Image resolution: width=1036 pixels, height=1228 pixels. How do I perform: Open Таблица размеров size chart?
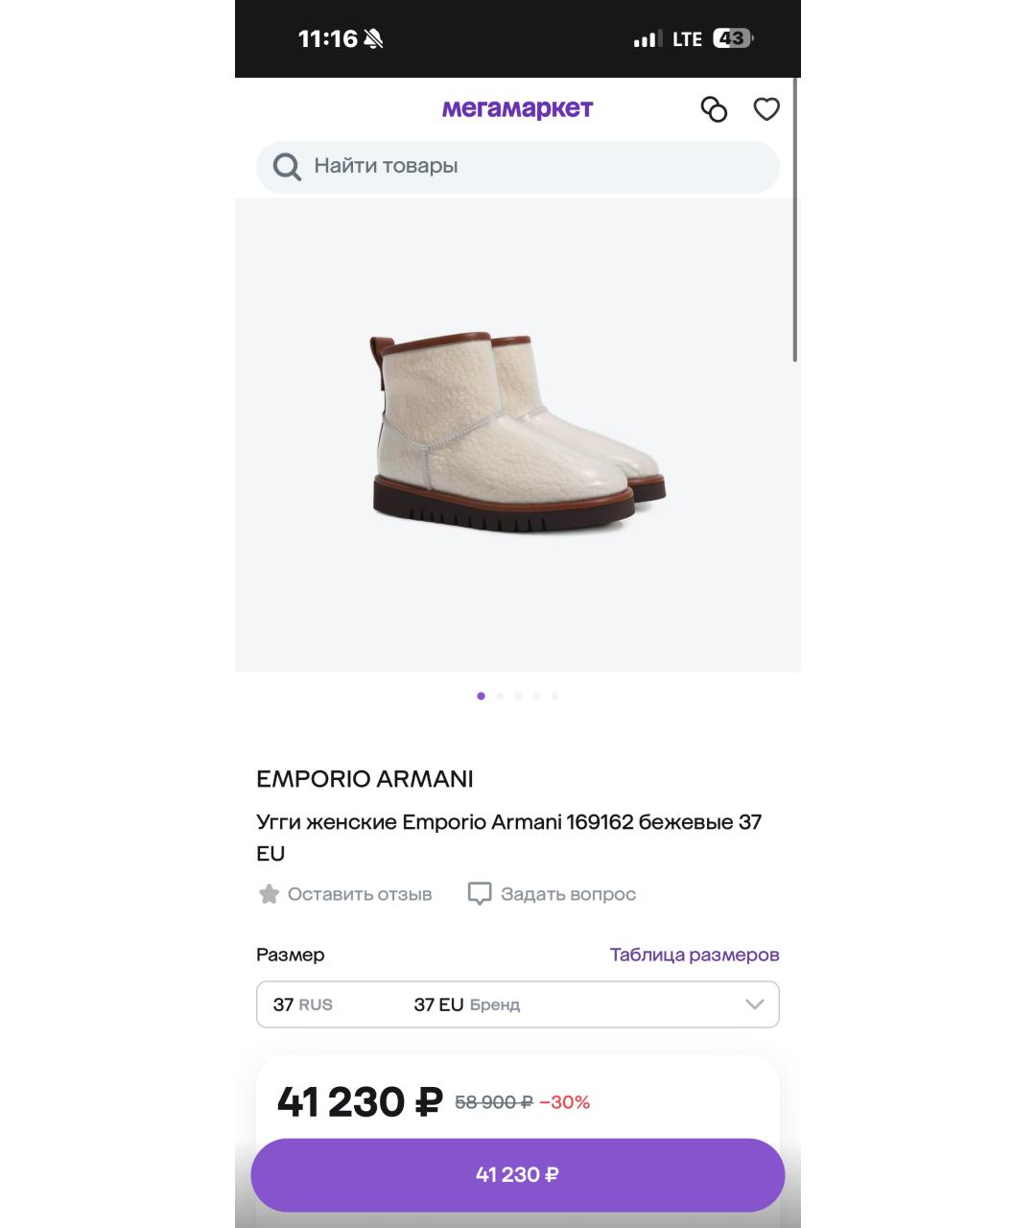695,955
